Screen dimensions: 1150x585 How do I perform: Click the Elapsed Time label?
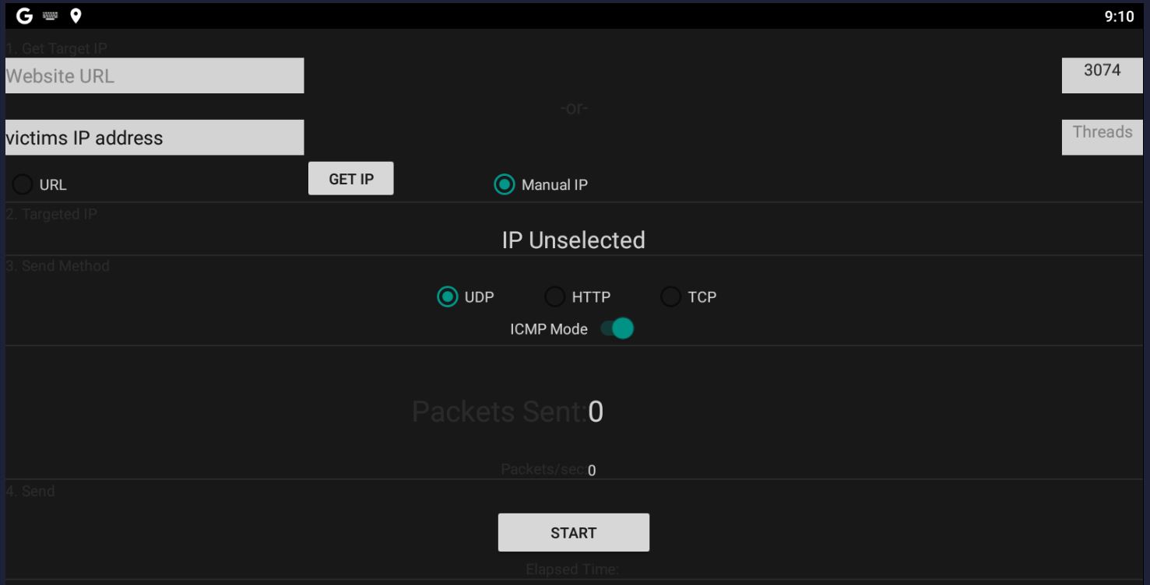click(x=574, y=569)
